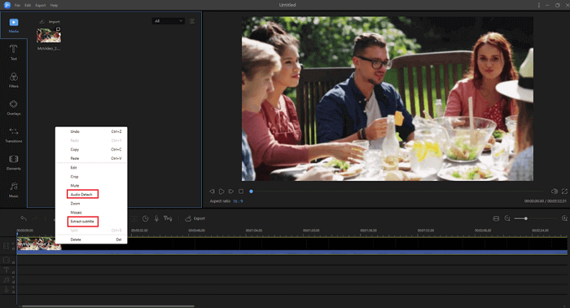Click the blue audio waveform track
The height and width of the screenshot is (308, 570).
point(292,252)
